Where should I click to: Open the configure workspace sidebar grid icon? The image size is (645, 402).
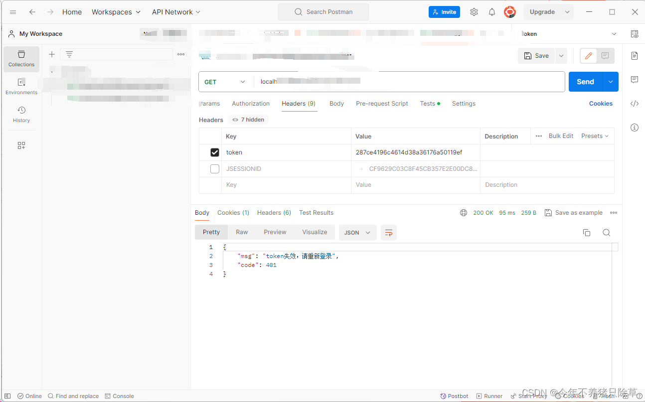tap(21, 145)
